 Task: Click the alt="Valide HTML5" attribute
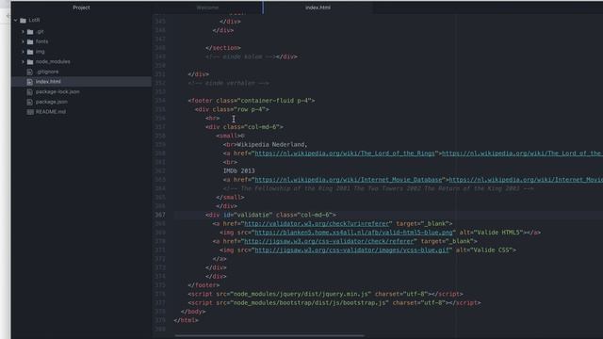491,233
